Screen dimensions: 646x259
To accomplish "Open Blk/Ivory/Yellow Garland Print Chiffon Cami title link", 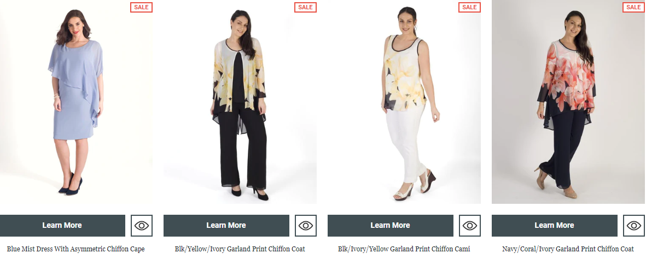I will 404,249.
